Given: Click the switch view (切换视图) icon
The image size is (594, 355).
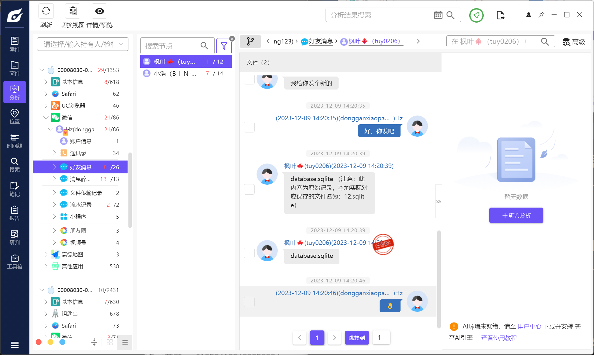Looking at the screenshot, I should point(73,11).
